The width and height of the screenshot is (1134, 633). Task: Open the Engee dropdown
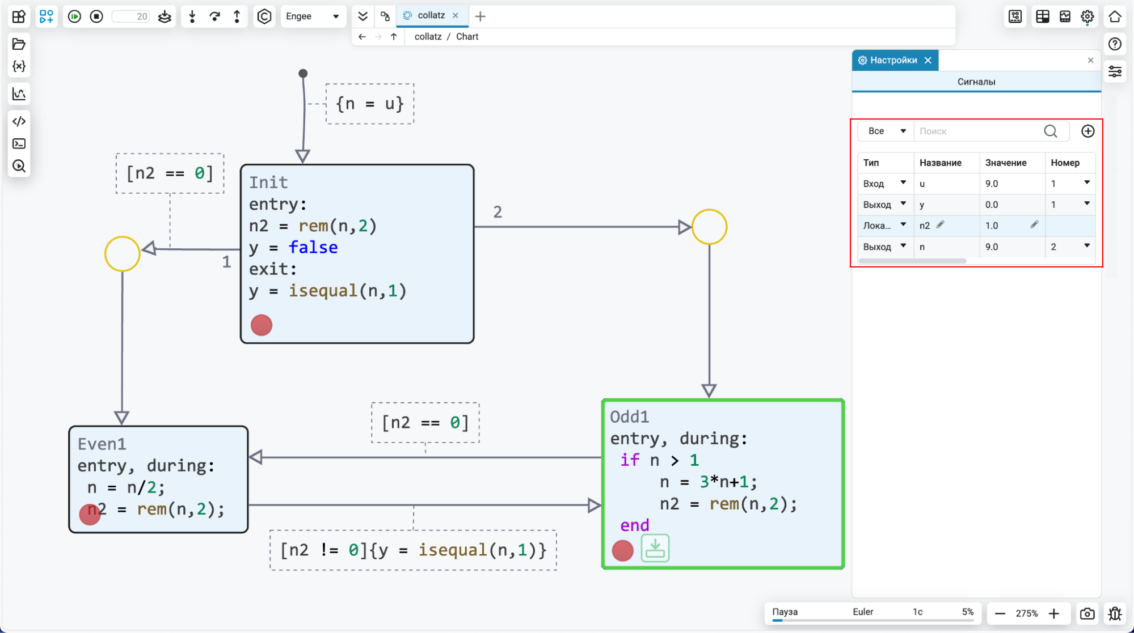coord(312,16)
